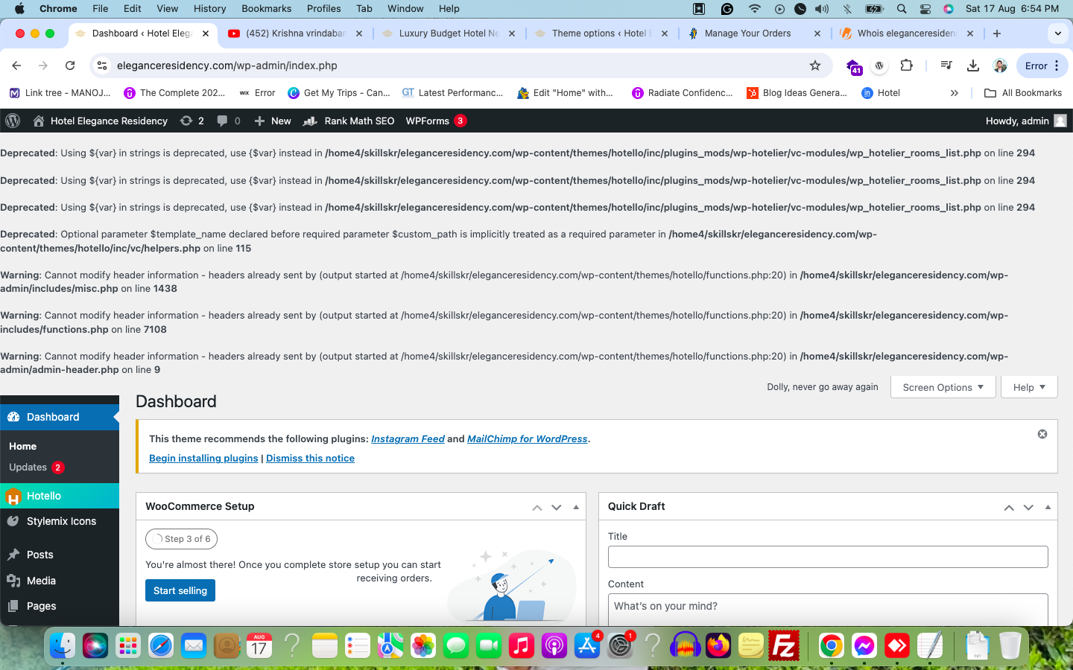Show hidden bookmarks with double chevron
This screenshot has height=670, width=1073.
coord(955,93)
